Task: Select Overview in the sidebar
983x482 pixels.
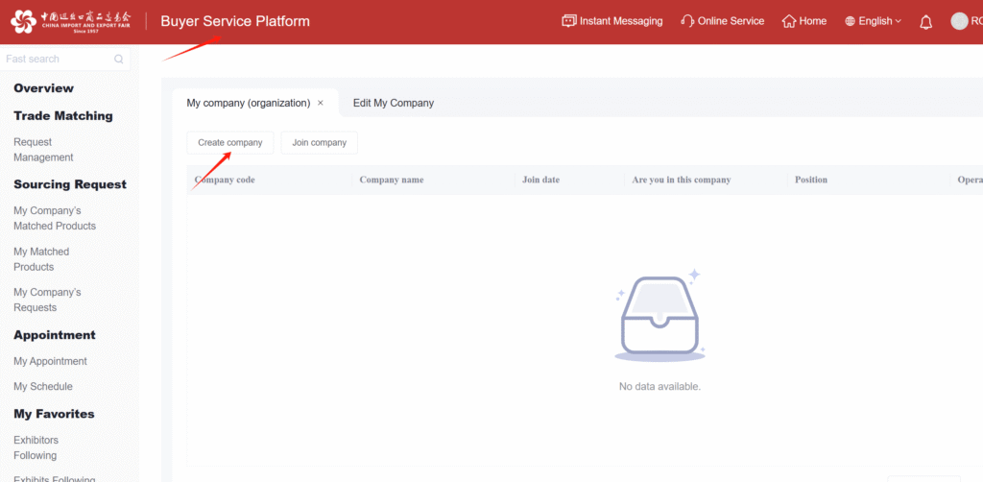Action: (43, 88)
